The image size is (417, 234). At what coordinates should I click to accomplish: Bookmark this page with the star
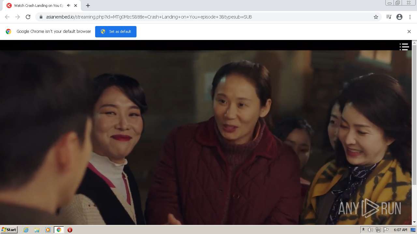point(376,17)
